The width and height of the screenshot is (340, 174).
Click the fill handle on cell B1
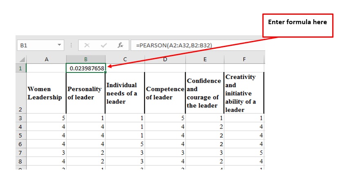click(105, 72)
